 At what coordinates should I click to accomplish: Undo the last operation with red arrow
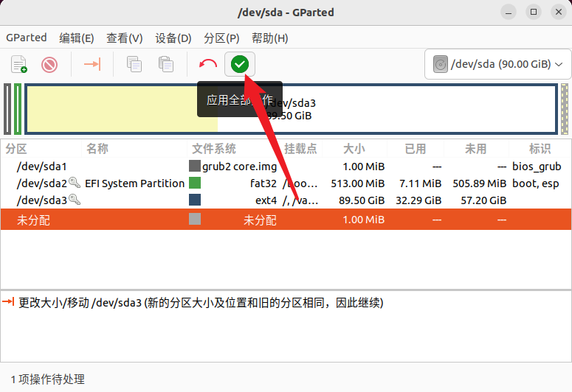tap(208, 65)
